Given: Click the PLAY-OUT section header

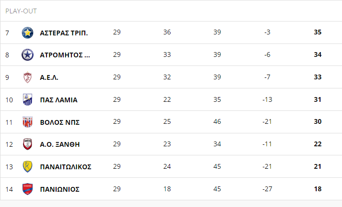Looking at the screenshot, I should point(21,11).
